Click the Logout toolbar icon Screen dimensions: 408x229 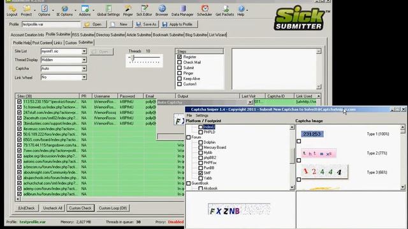point(12,11)
